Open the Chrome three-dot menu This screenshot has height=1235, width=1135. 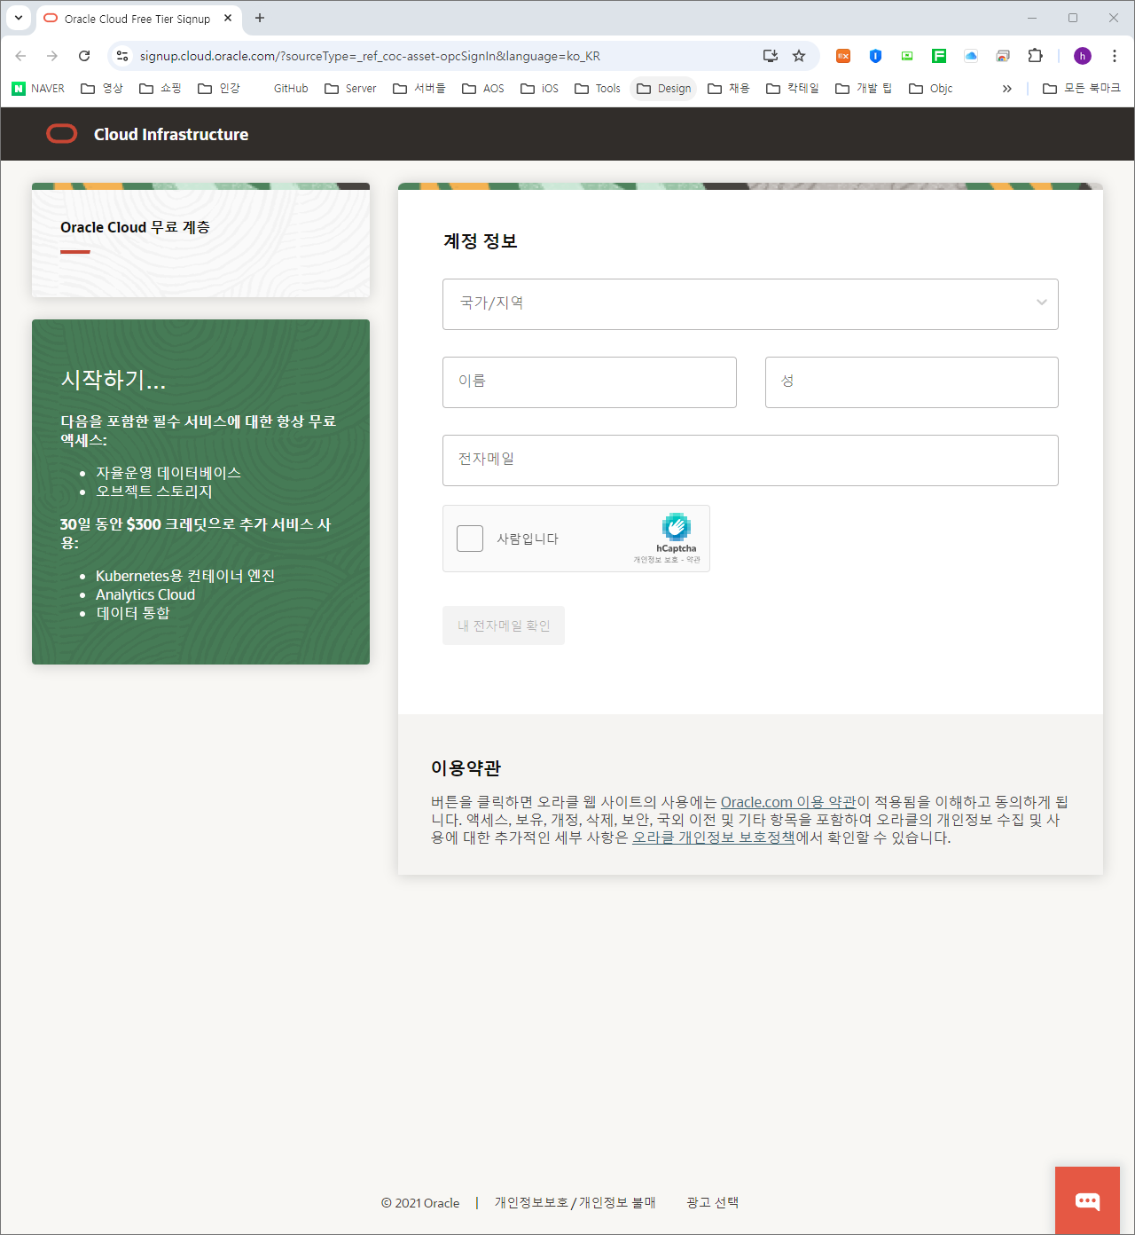tap(1115, 56)
